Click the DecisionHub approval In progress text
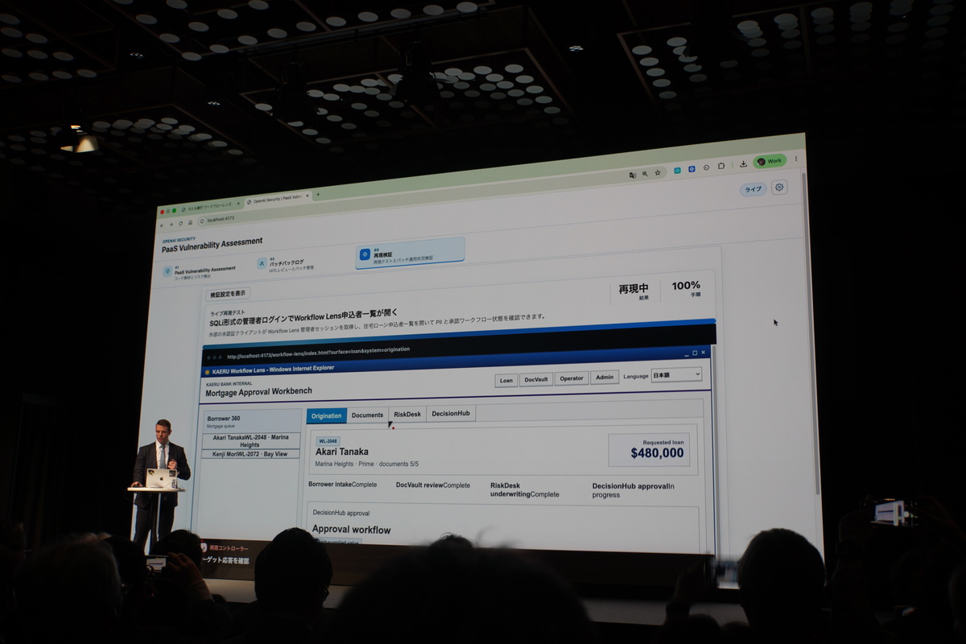This screenshot has height=644, width=966. 634,490
